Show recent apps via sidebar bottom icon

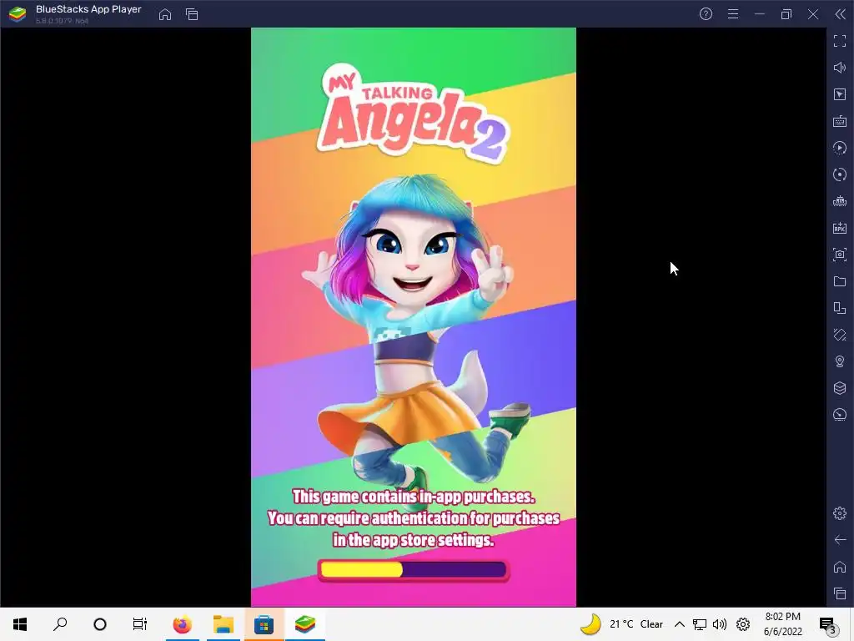click(840, 593)
